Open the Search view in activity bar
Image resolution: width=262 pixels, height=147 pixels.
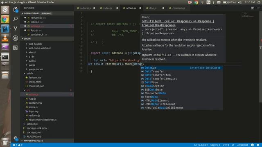(x=16, y=19)
